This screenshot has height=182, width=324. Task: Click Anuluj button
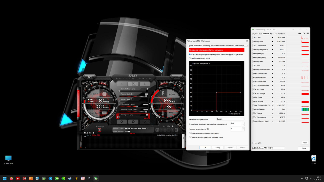218,148
